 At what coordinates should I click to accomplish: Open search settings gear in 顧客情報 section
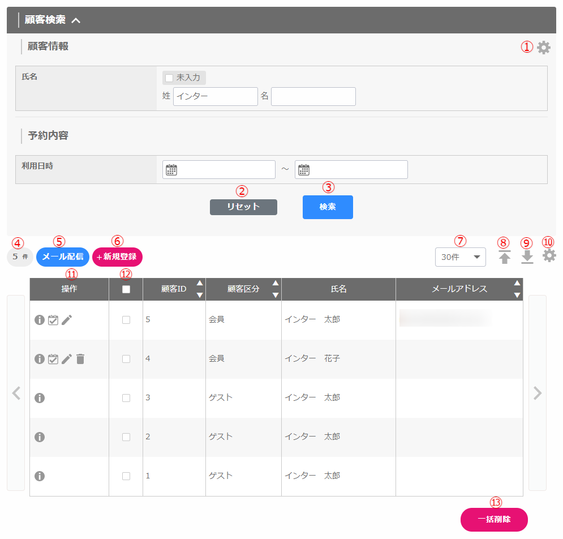click(543, 48)
